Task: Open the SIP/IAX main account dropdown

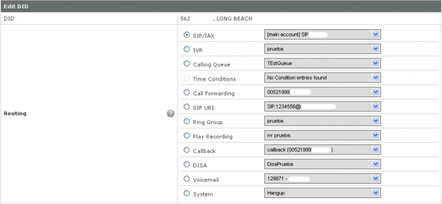Action: tap(323, 35)
